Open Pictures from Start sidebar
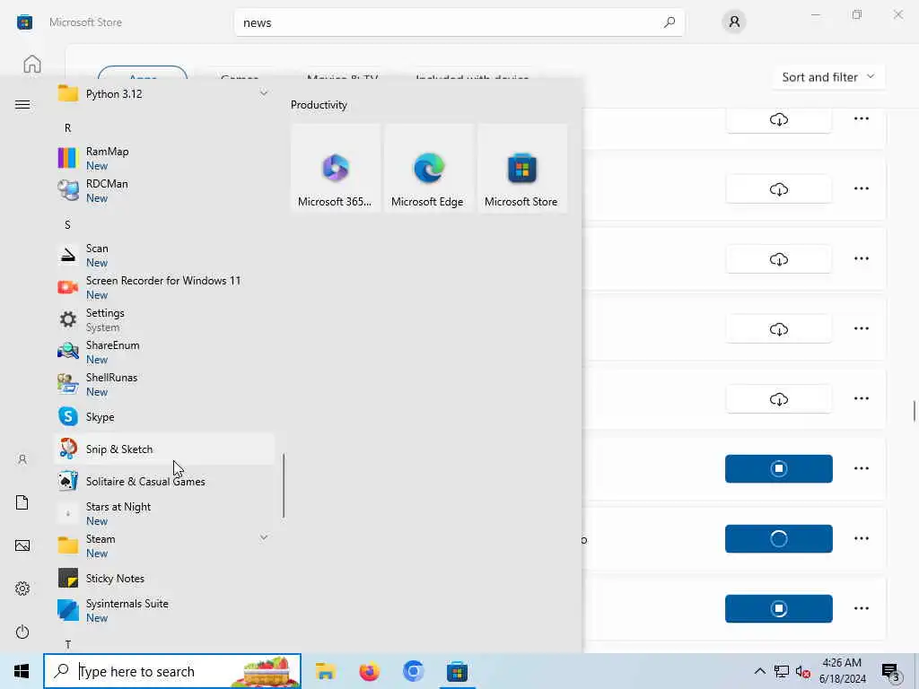Screen dimensions: 919x689 [22, 546]
